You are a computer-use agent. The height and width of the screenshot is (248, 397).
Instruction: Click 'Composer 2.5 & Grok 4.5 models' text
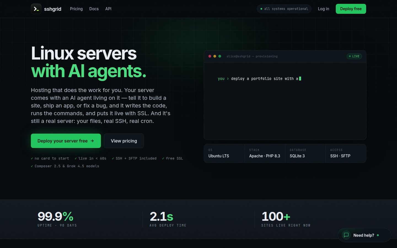pos(67,166)
